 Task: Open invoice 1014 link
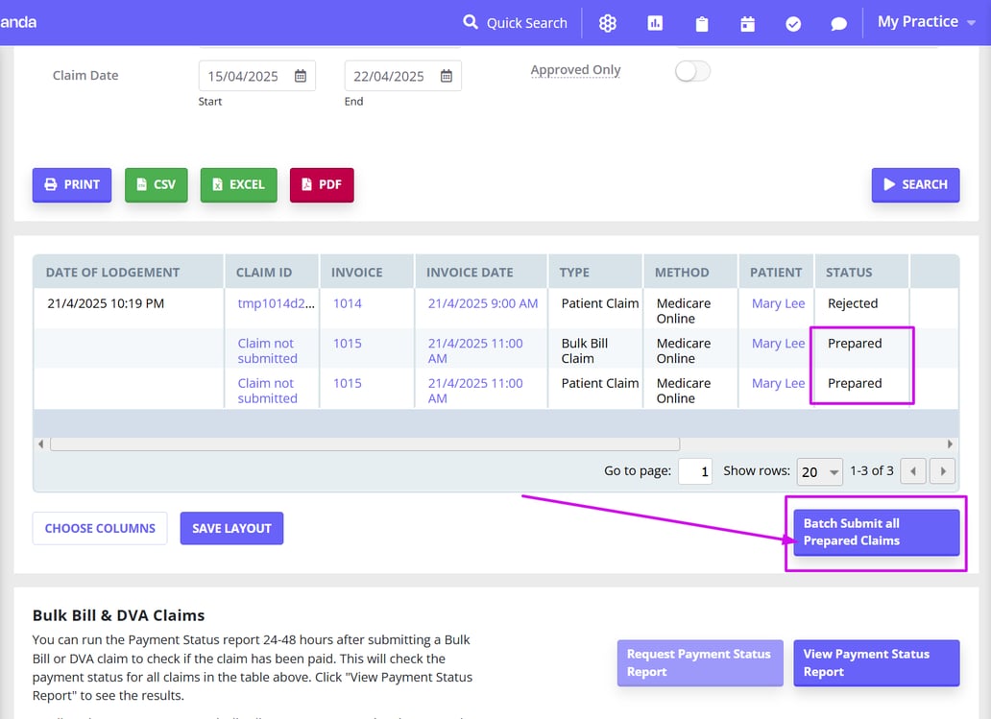tap(348, 303)
